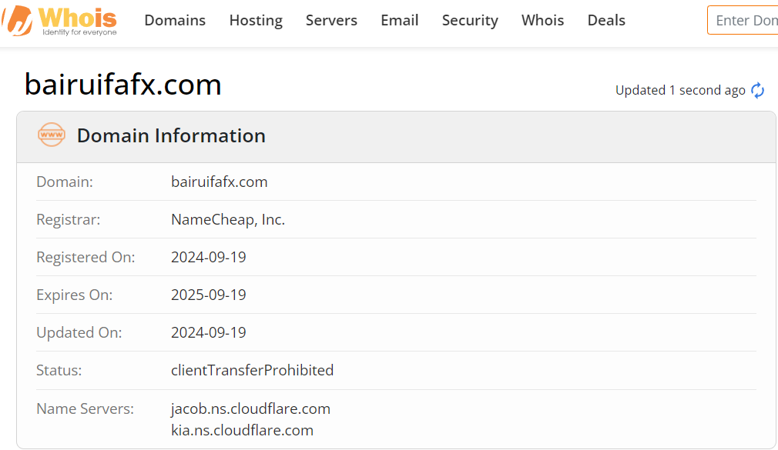
Task: Click the Domain Information section header
Action: click(396, 137)
